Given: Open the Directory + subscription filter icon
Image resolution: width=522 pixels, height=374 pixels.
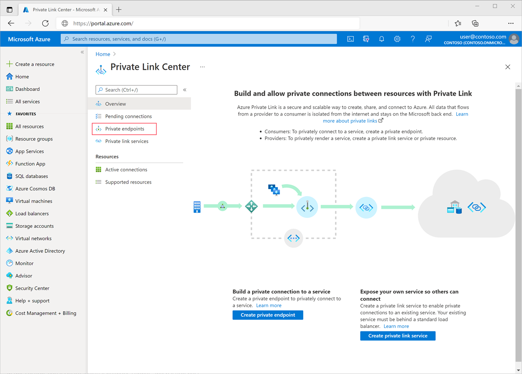Looking at the screenshot, I should (366, 39).
